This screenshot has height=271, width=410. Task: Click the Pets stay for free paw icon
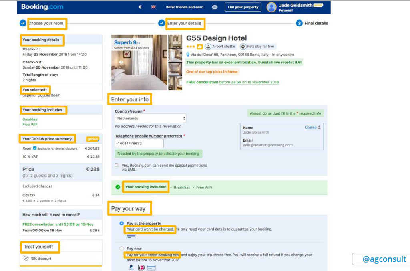coord(243,47)
